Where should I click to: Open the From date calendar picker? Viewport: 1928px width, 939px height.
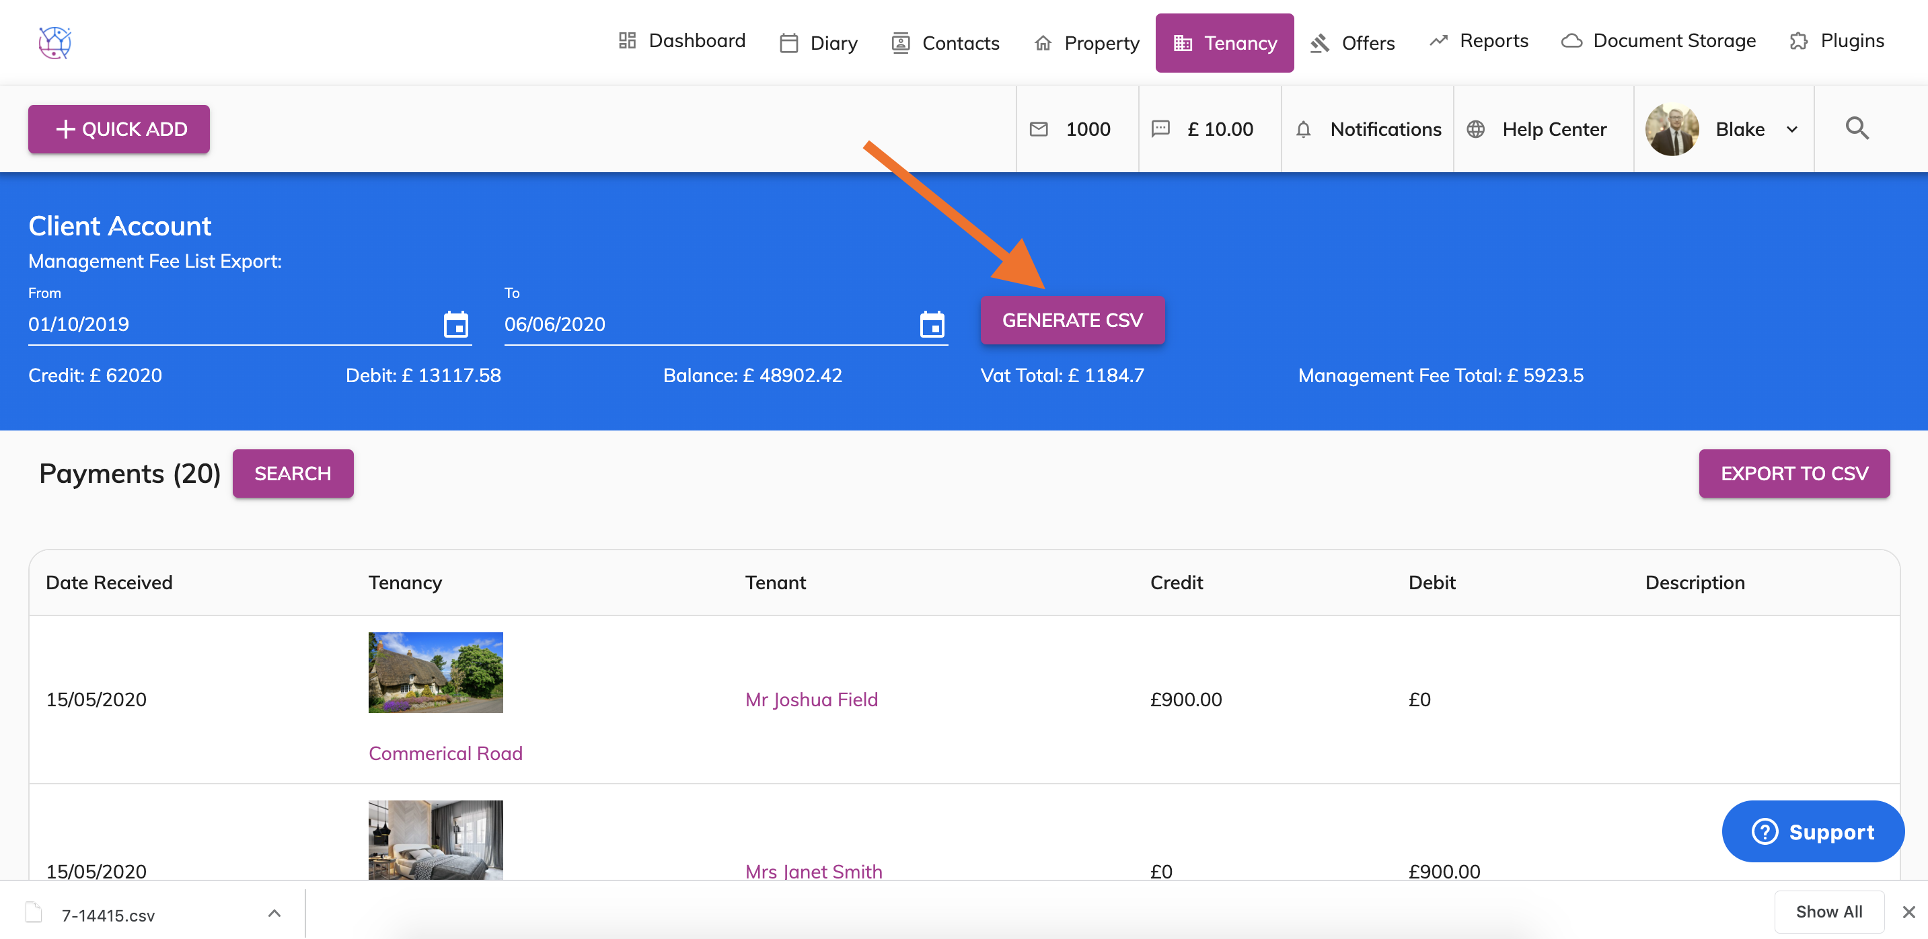pyautogui.click(x=456, y=325)
